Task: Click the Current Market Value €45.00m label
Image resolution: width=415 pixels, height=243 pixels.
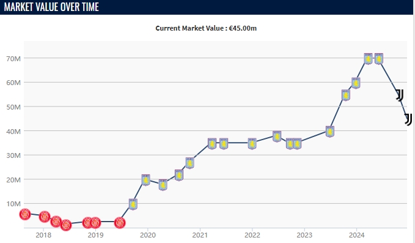Action: coord(206,28)
